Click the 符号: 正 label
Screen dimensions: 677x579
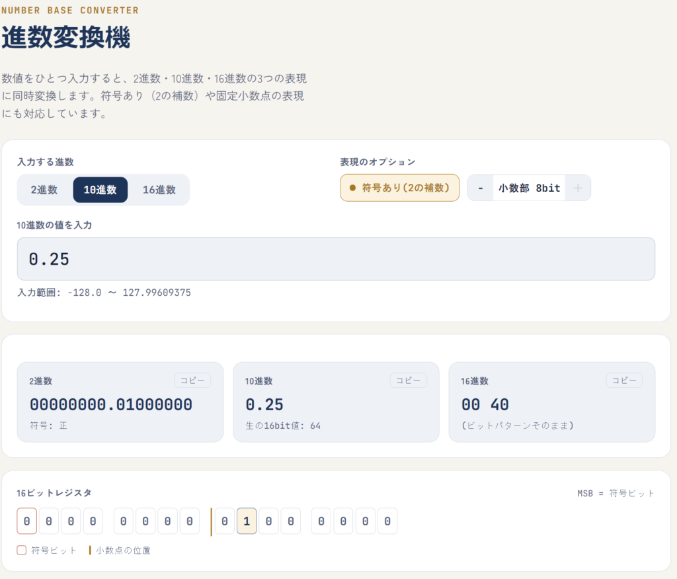tap(48, 425)
